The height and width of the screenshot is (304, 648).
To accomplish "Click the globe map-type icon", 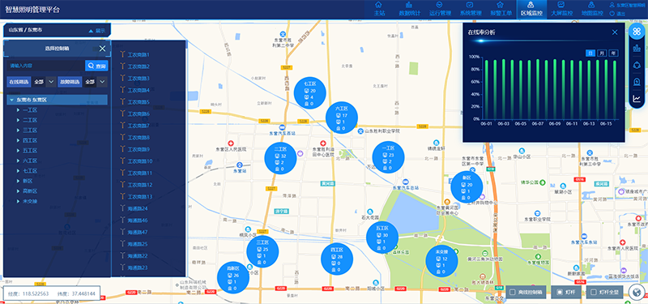I will coord(637,293).
